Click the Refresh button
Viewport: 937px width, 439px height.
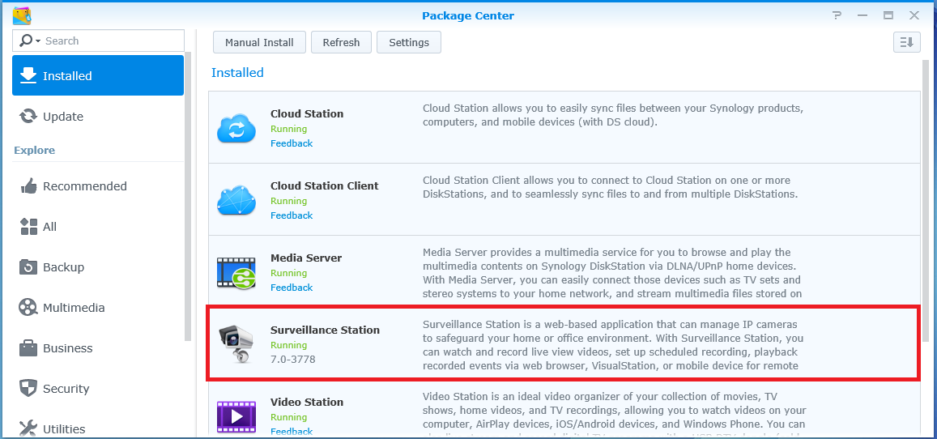[341, 42]
